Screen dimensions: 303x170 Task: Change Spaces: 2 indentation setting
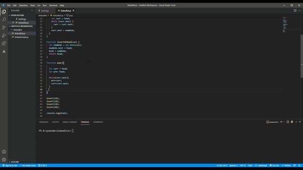[x=233, y=165]
